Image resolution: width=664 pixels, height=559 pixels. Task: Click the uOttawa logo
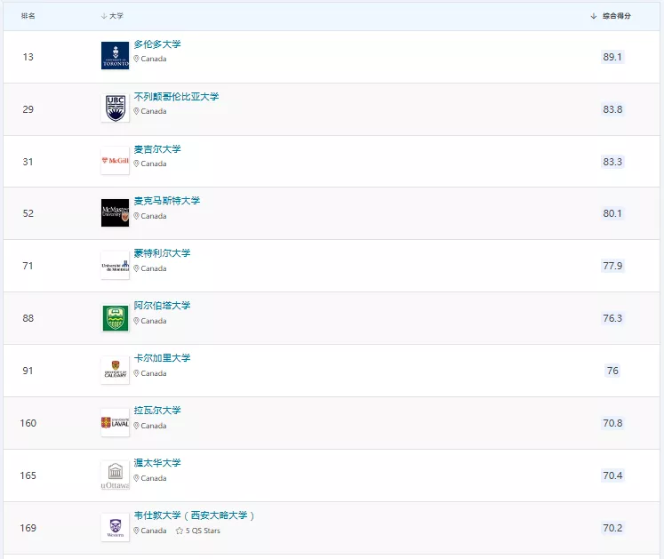[116, 475]
